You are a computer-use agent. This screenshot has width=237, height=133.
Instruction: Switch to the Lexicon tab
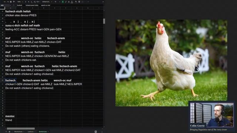[30, 132]
